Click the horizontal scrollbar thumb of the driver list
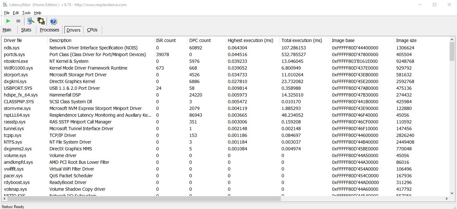Viewport: 457px width, 209px height. pyautogui.click(x=144, y=199)
